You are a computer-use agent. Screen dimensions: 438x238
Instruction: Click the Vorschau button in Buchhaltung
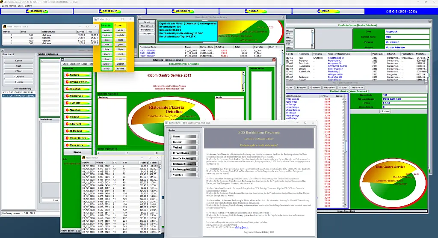pyautogui.click(x=184, y=175)
